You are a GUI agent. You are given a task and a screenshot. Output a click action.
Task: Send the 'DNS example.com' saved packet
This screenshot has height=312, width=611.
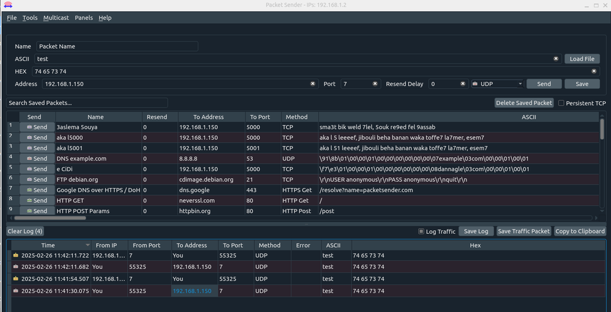37,159
